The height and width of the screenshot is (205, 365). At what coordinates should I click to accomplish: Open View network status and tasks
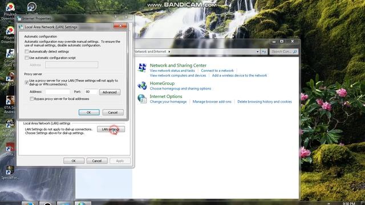[x=172, y=71]
